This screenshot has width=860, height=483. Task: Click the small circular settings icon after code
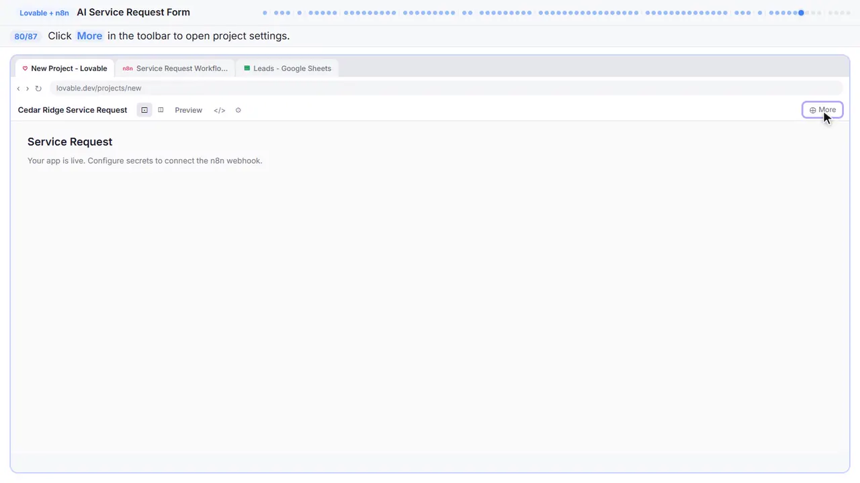pyautogui.click(x=238, y=110)
